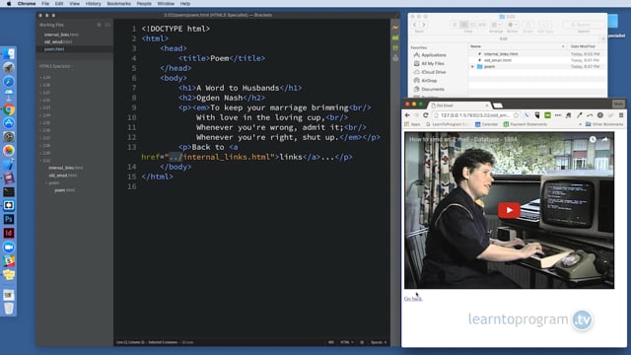Open Chrome from the Dock
Image resolution: width=631 pixels, height=355 pixels.
(9, 109)
